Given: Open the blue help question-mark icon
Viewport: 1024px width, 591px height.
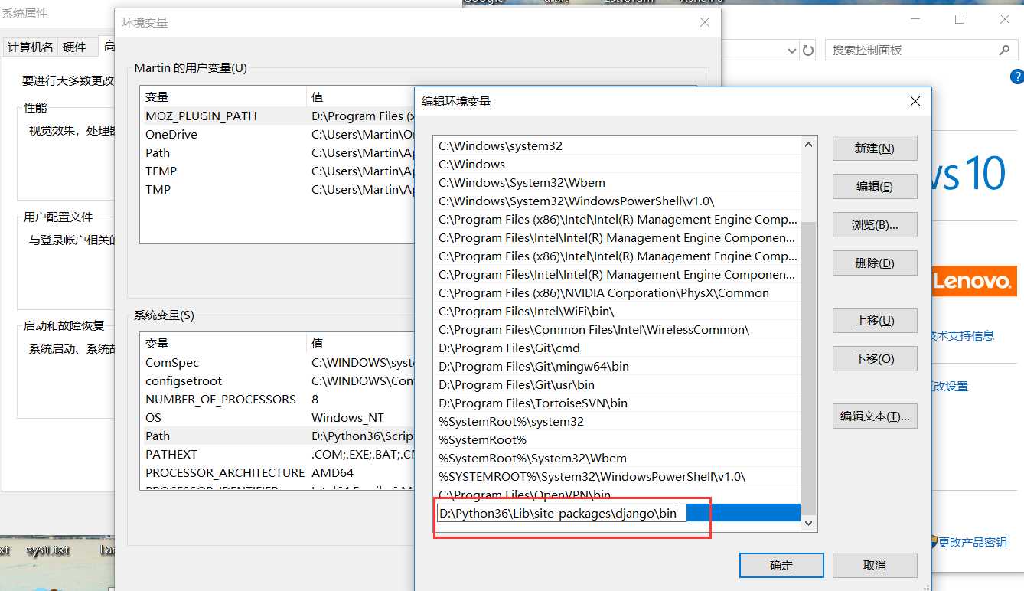Looking at the screenshot, I should 1017,77.
